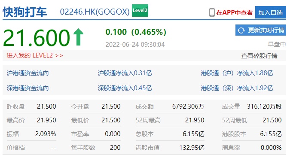Open 查看碎股行情 link
This screenshot has width=287, height=155.
pyautogui.click(x=259, y=56)
